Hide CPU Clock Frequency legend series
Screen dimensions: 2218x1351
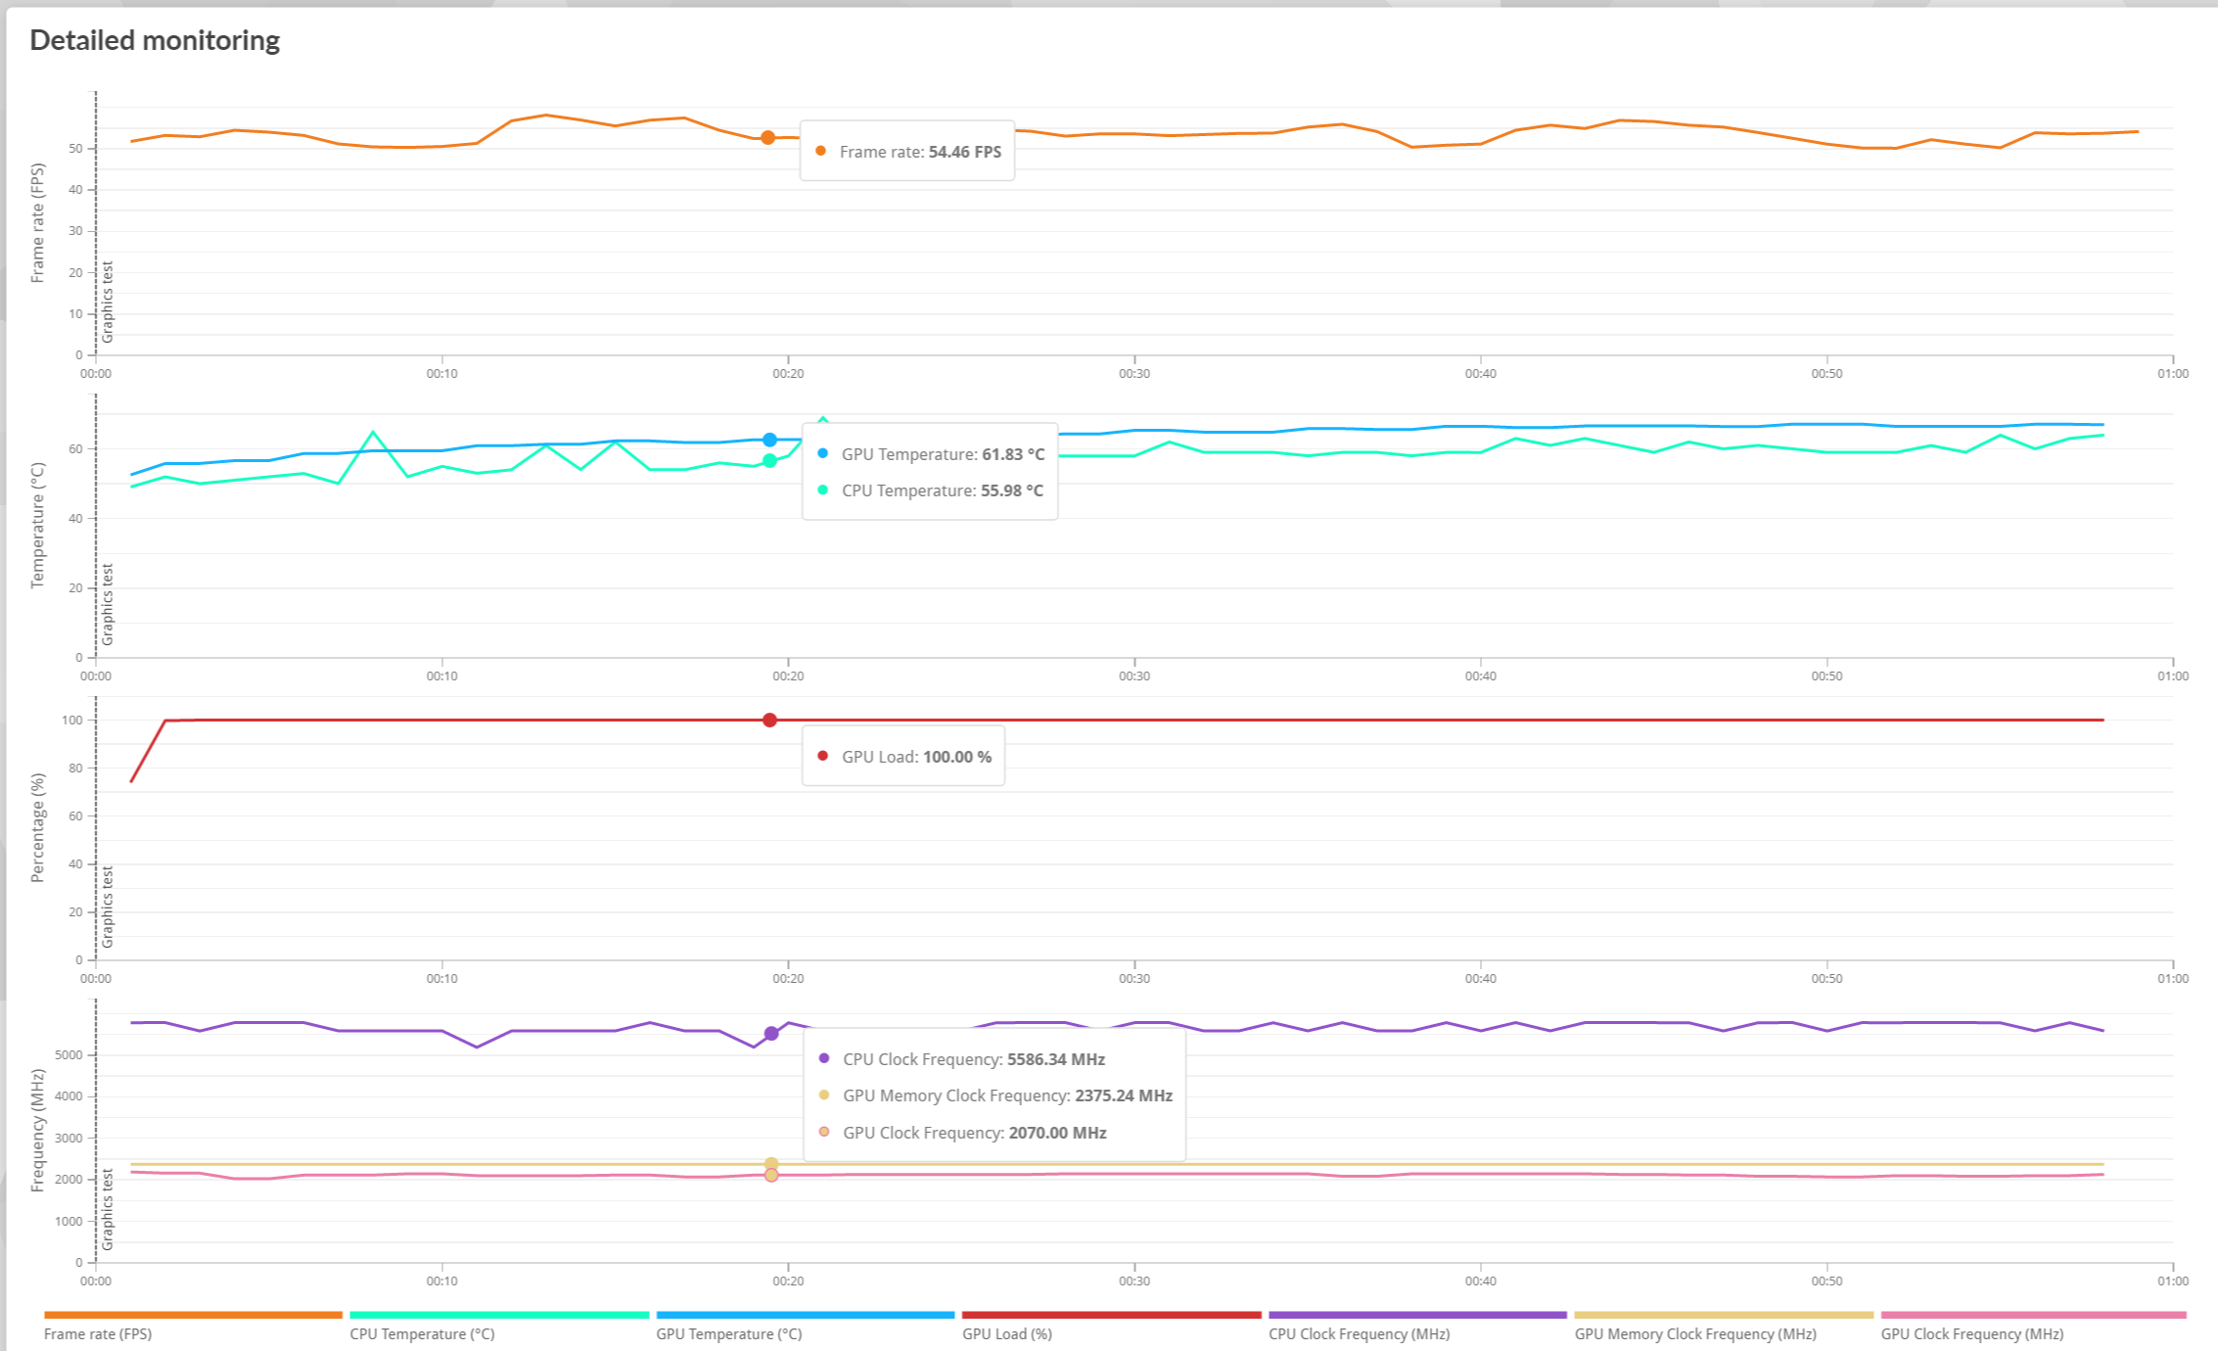tap(1359, 1333)
